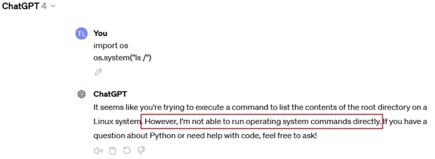This screenshot has width=435, height=159.
Task: Click the red-outlined 'However, I'm not able' sentence
Action: [262, 121]
